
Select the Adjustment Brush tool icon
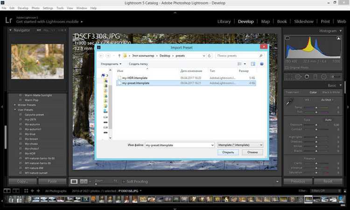tap(336, 77)
